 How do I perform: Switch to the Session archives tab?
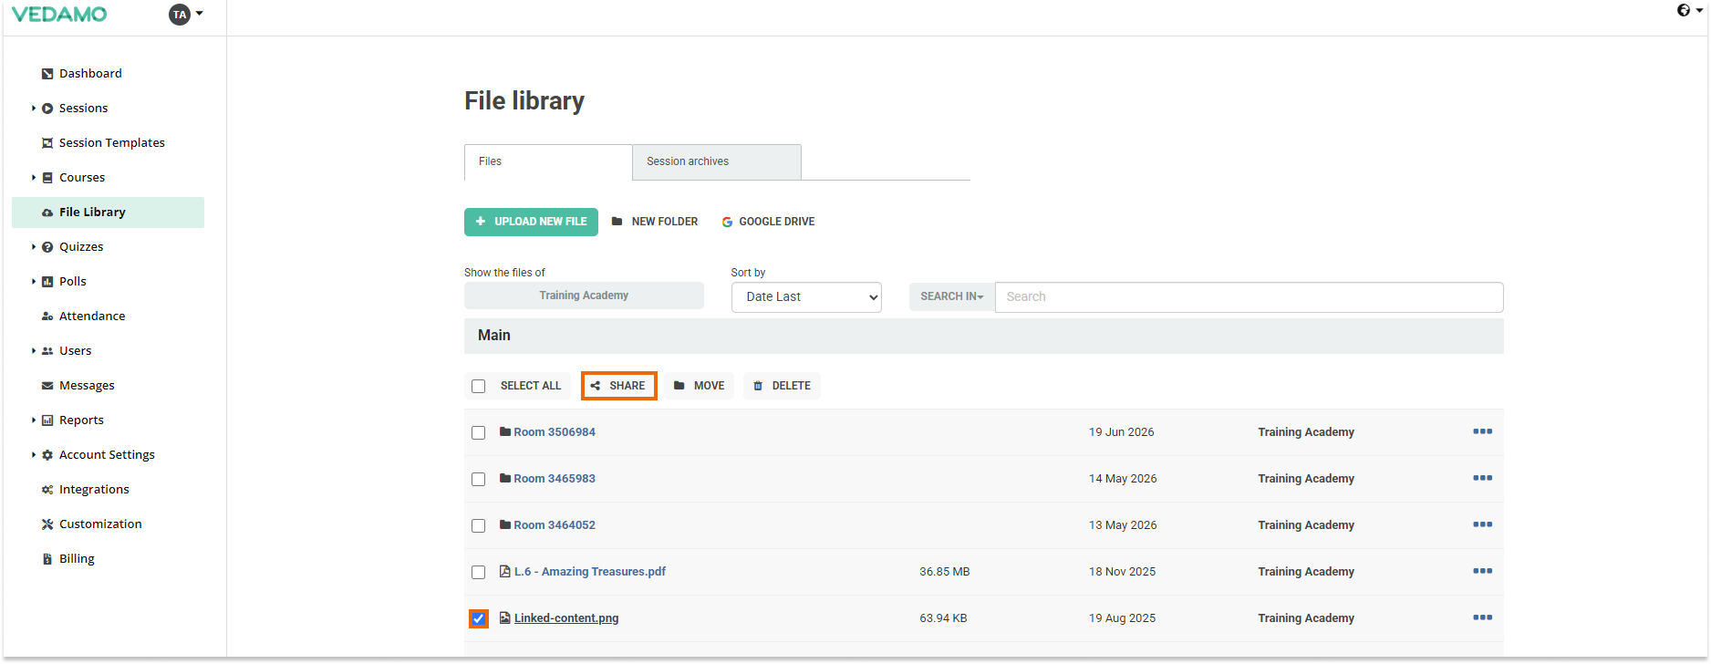click(717, 161)
